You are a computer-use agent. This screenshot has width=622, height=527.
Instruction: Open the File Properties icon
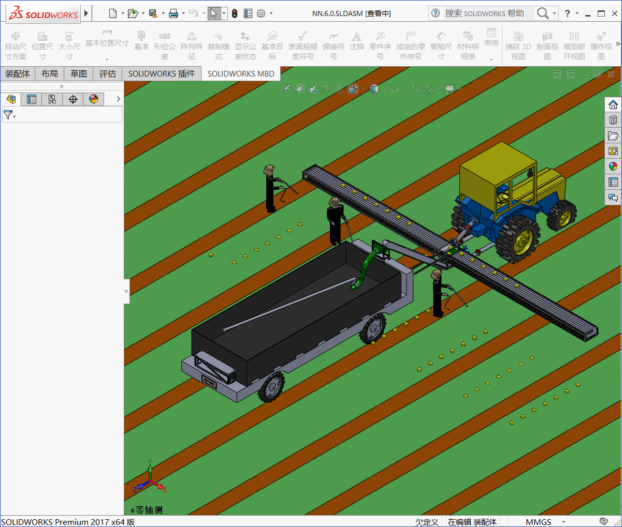coord(248,13)
